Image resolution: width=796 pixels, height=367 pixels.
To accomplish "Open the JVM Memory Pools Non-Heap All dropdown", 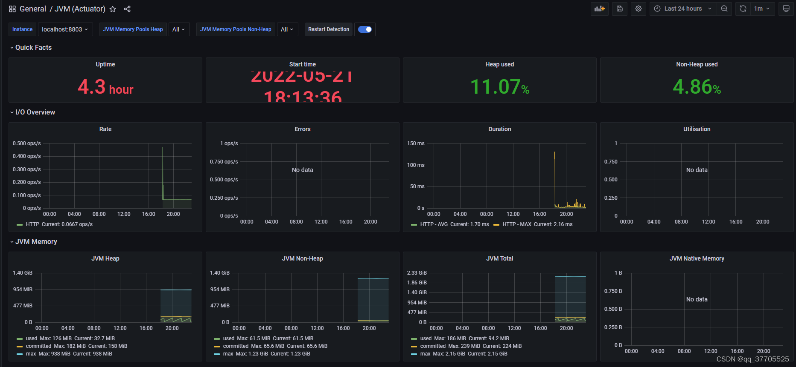I will pyautogui.click(x=287, y=29).
